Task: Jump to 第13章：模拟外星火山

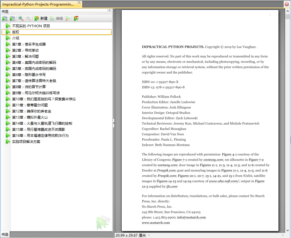Action: coord(30,117)
